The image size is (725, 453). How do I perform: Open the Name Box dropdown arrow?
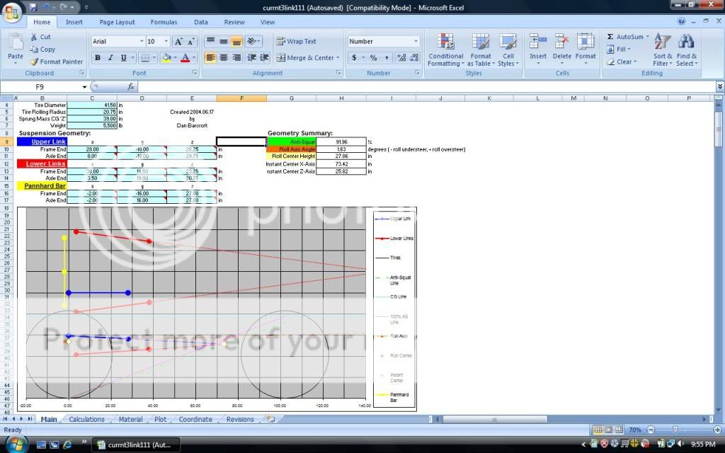84,87
